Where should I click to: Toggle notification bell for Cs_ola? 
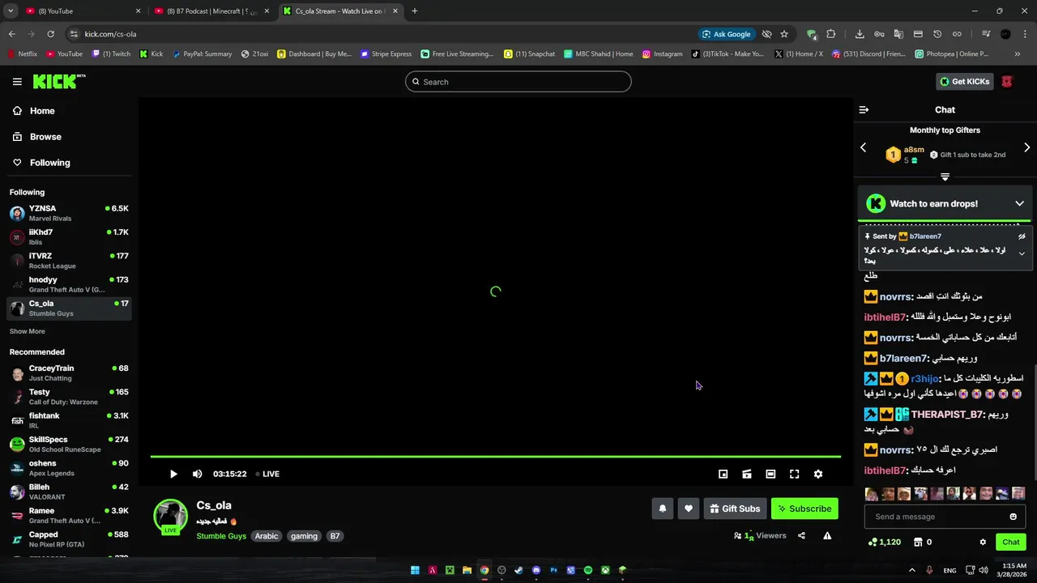tap(662, 509)
